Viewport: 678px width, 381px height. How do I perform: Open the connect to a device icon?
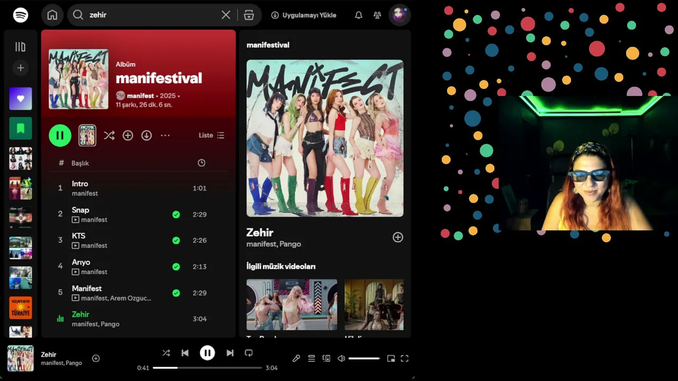(x=326, y=358)
